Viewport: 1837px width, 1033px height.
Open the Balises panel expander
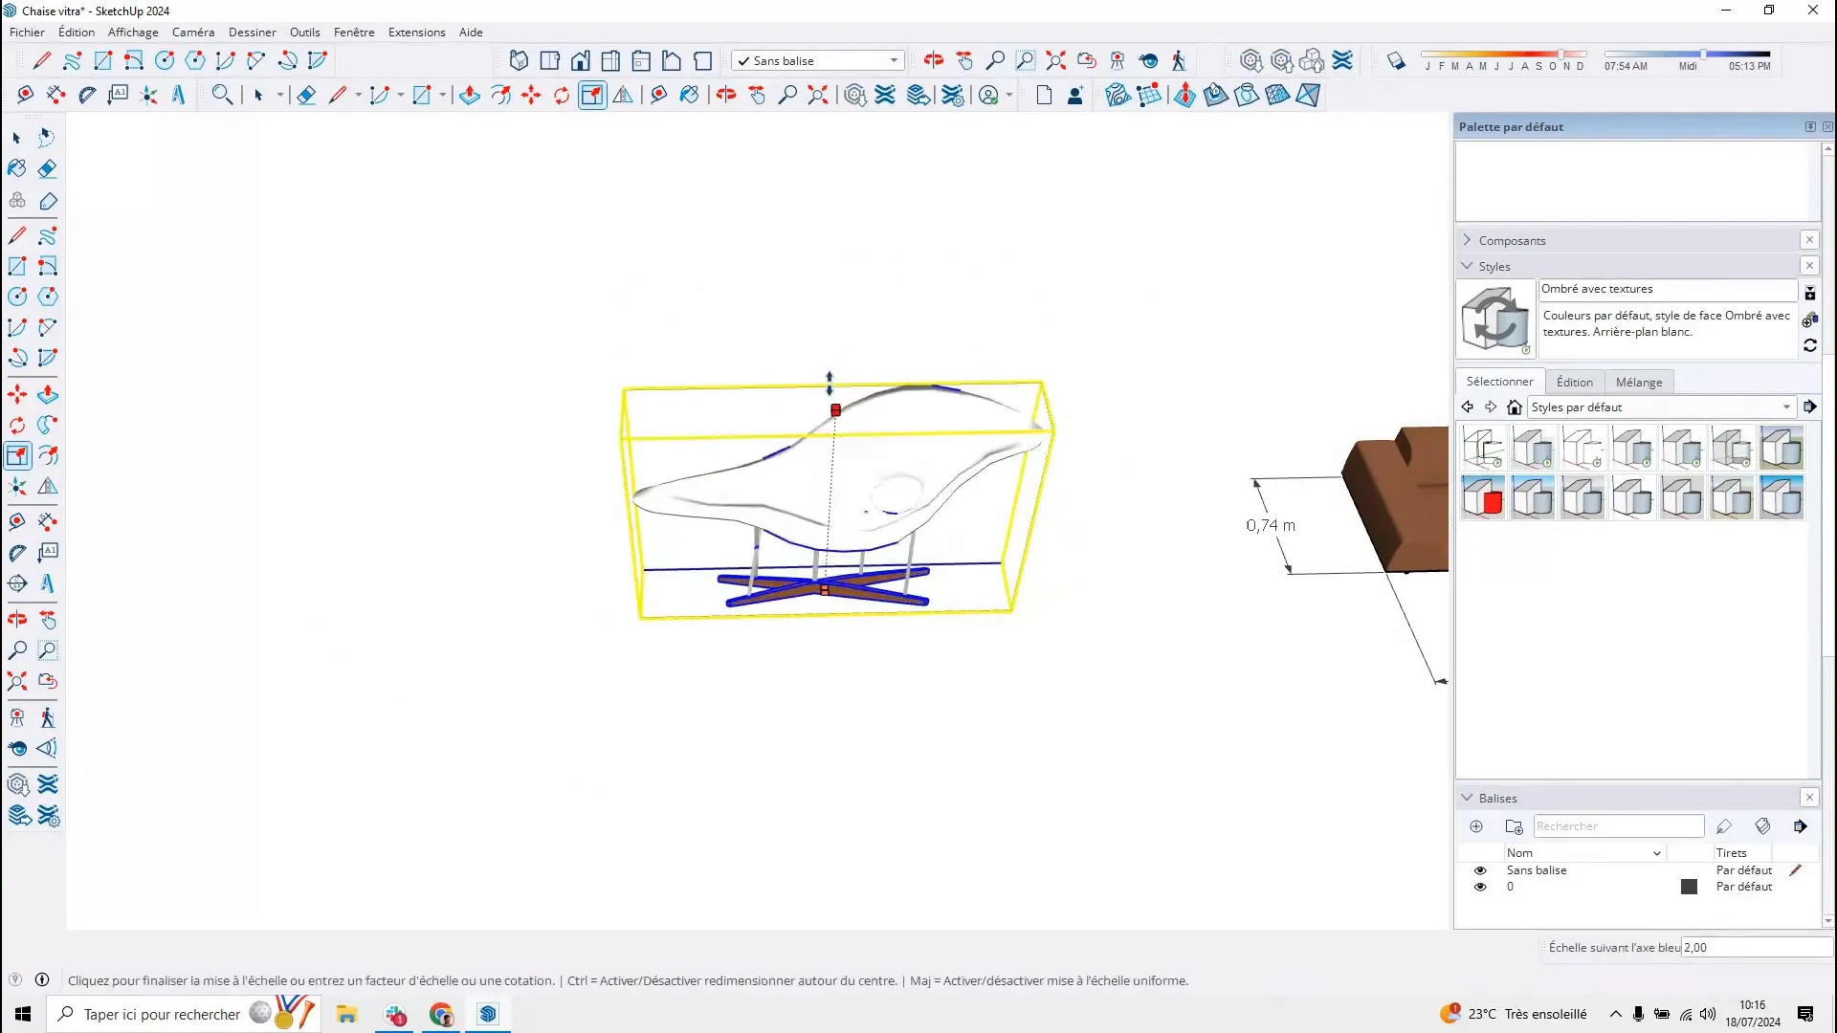coord(1468,797)
